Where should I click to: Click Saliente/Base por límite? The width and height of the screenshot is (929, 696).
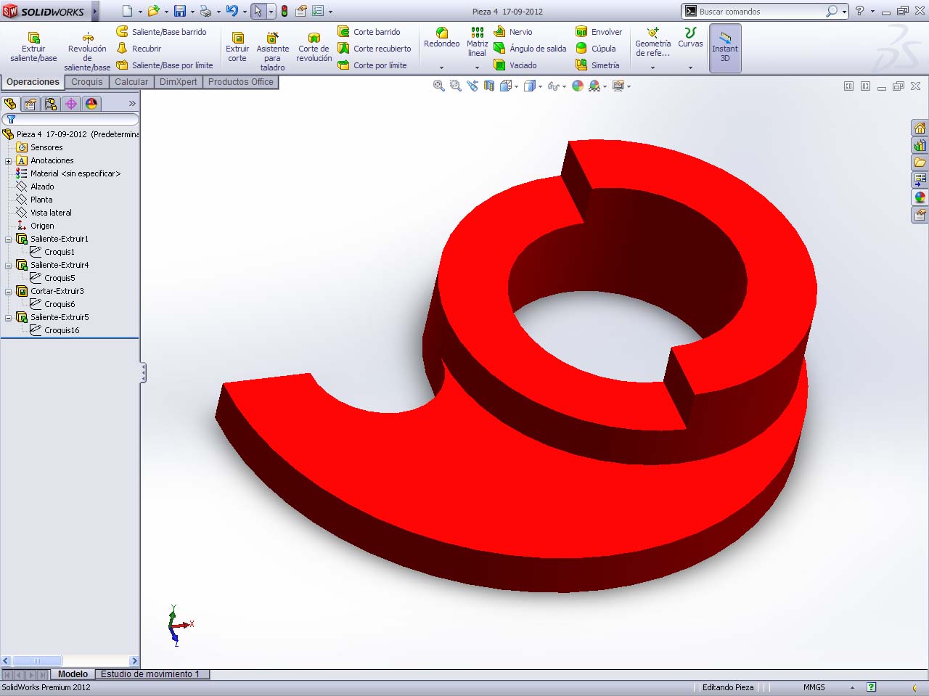point(165,65)
